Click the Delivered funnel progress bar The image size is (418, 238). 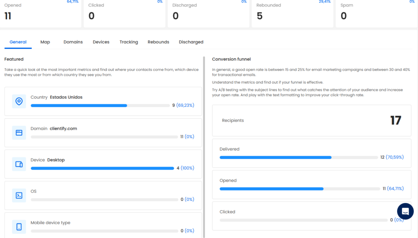(x=299, y=157)
